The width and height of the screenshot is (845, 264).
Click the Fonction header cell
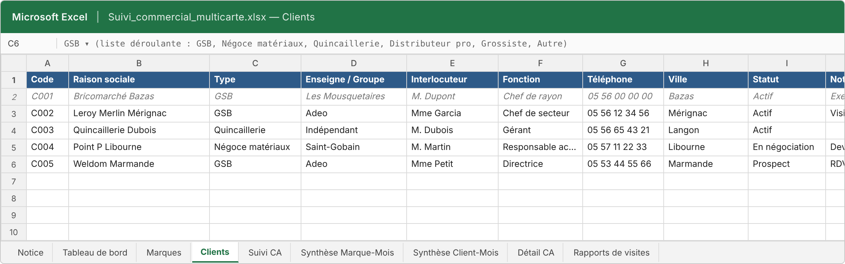click(x=540, y=80)
